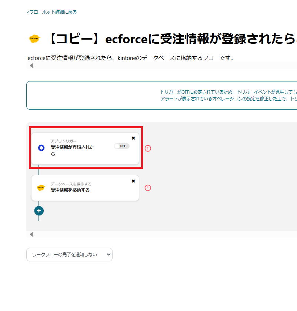
Task: Click the アプリトリガー label
Action: (x=63, y=141)
